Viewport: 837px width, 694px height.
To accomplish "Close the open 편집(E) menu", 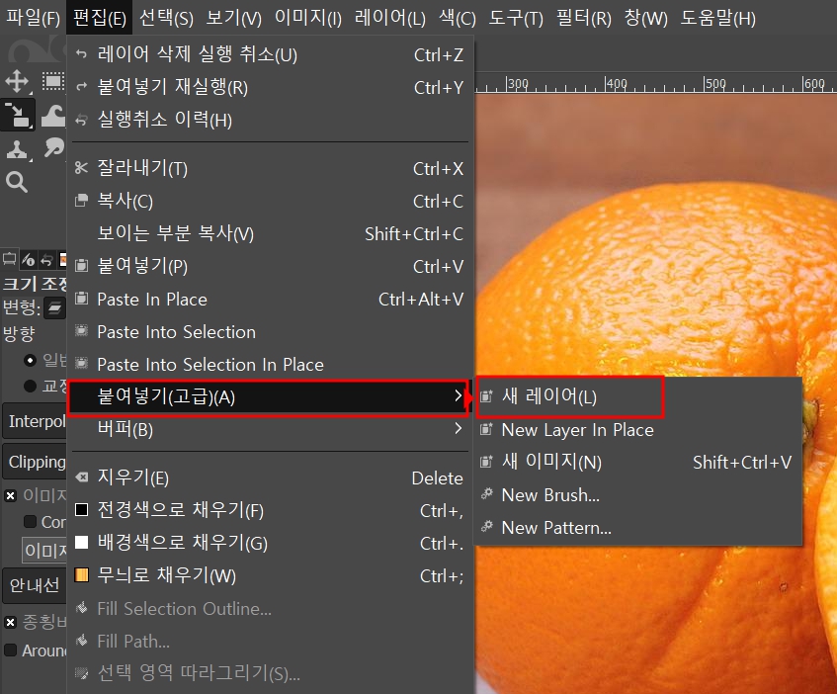I will 100,18.
